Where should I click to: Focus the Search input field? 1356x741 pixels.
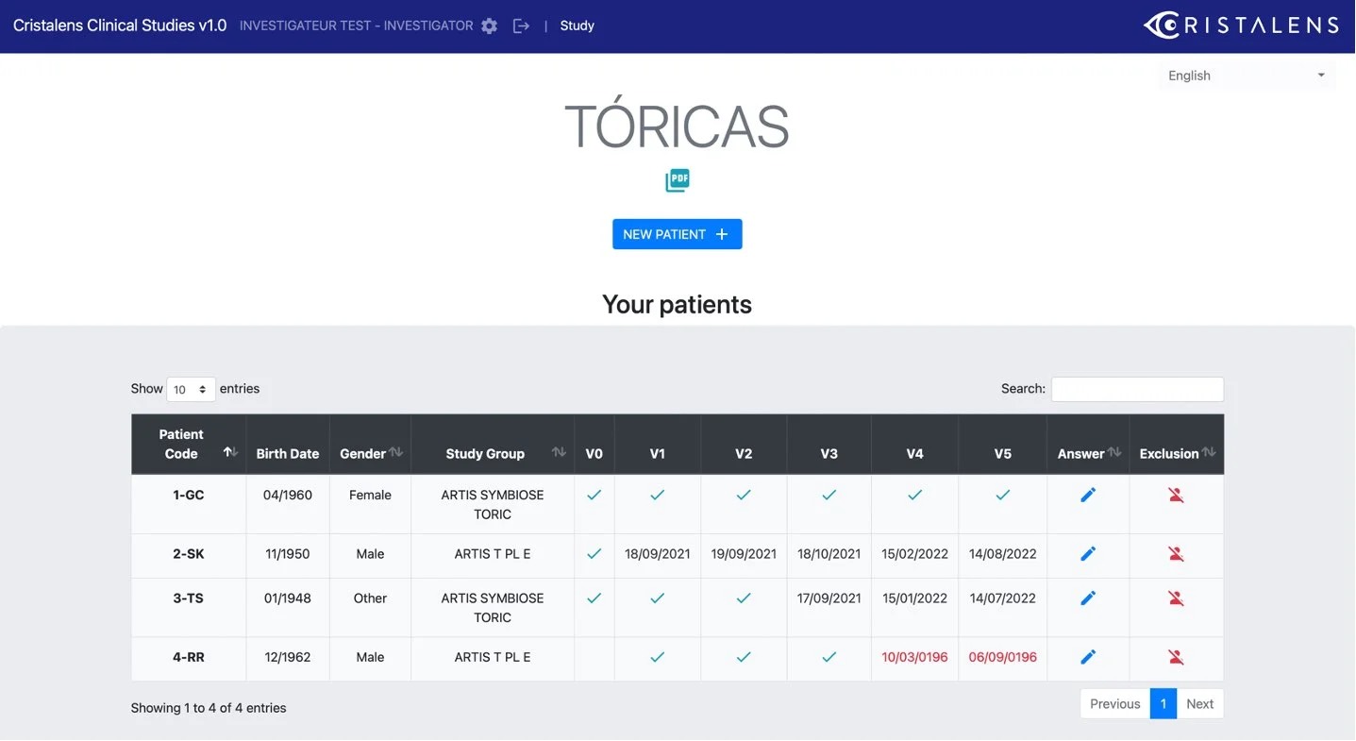click(x=1137, y=389)
